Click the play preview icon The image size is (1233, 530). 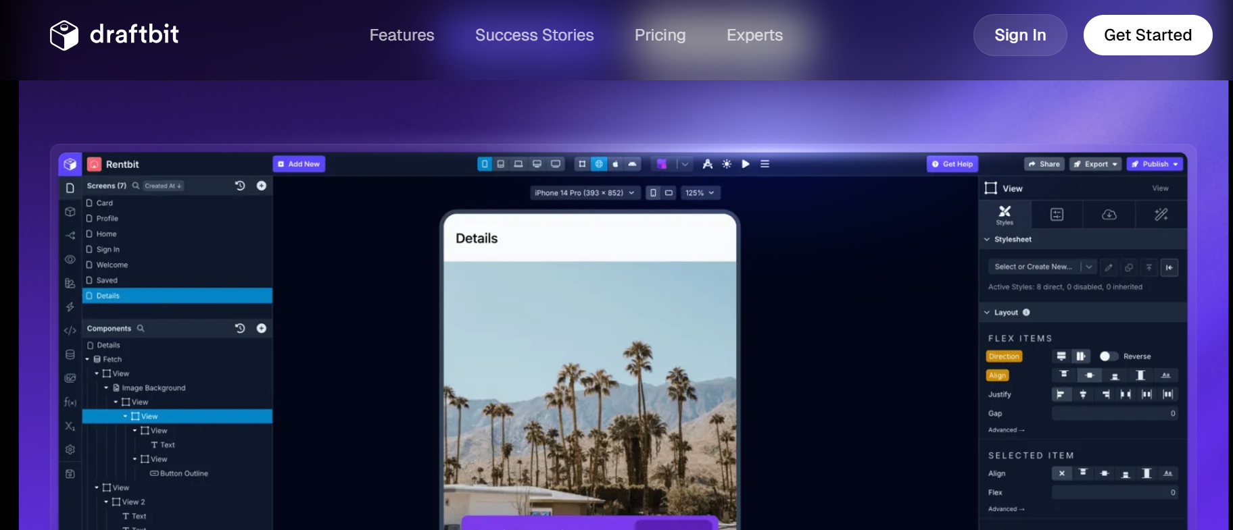746,164
